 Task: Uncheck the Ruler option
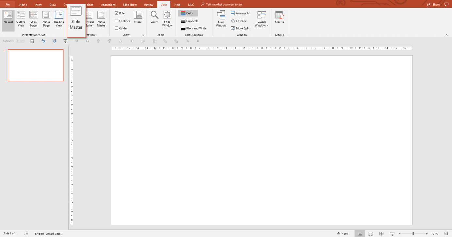[x=116, y=13]
